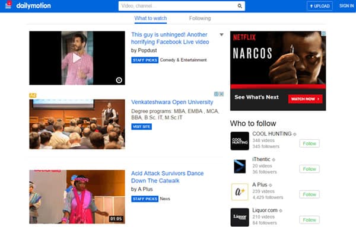Screen dimensions: 356x227
Task: Click the UPLOAD button
Action: [320, 6]
